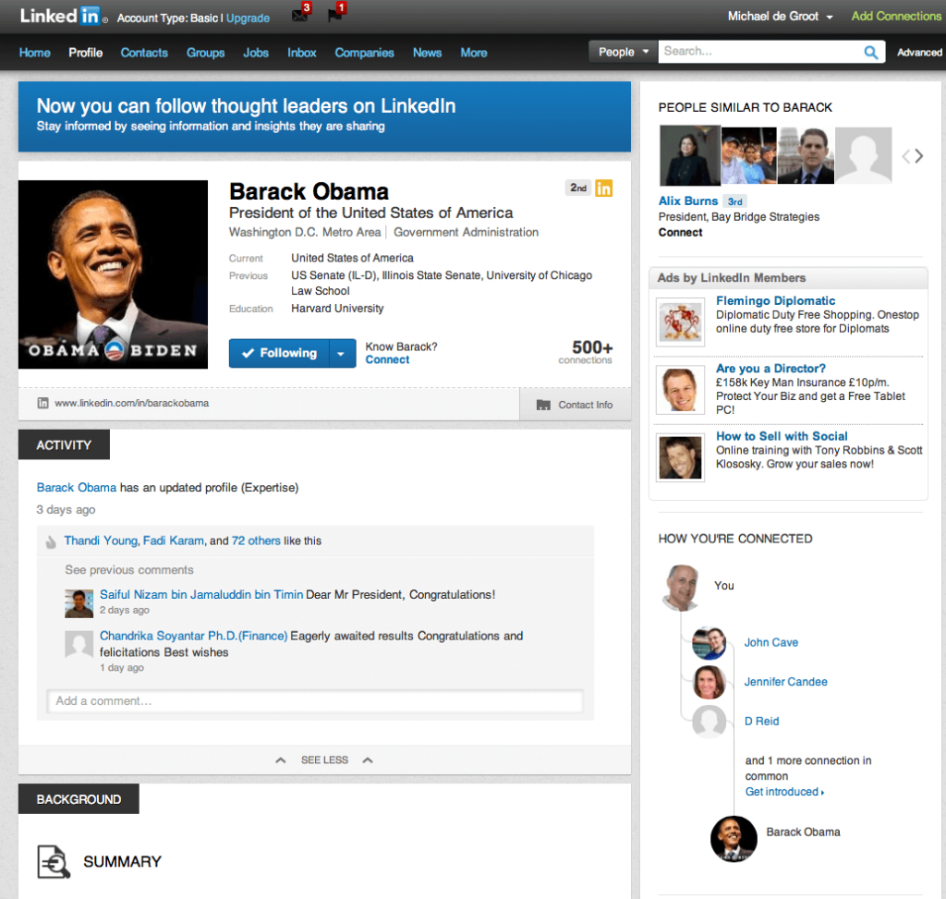Image resolution: width=946 pixels, height=899 pixels.
Task: Click Upgrade account link
Action: pos(248,18)
